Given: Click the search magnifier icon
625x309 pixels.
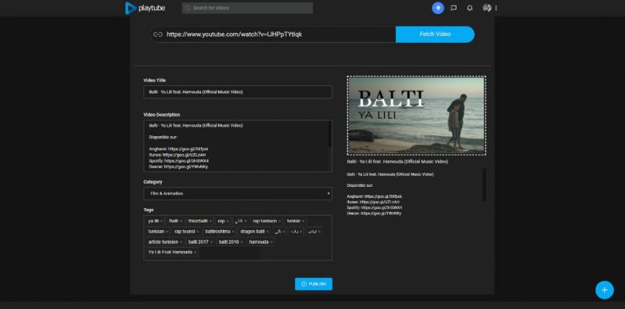Looking at the screenshot, I should pos(187,8).
